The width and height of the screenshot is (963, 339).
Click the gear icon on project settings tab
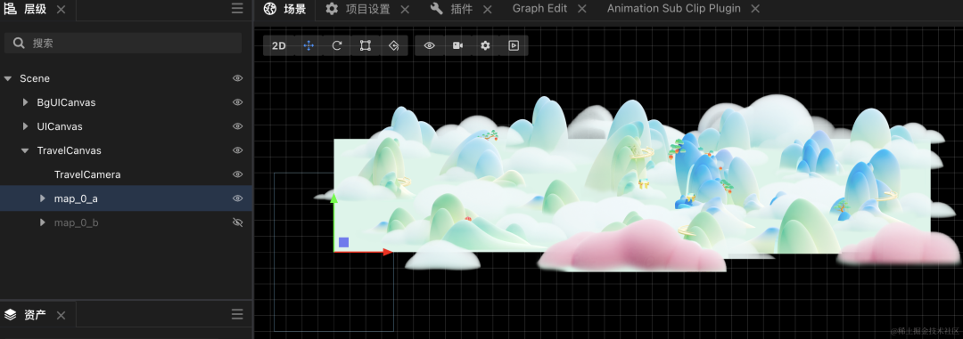(x=332, y=9)
